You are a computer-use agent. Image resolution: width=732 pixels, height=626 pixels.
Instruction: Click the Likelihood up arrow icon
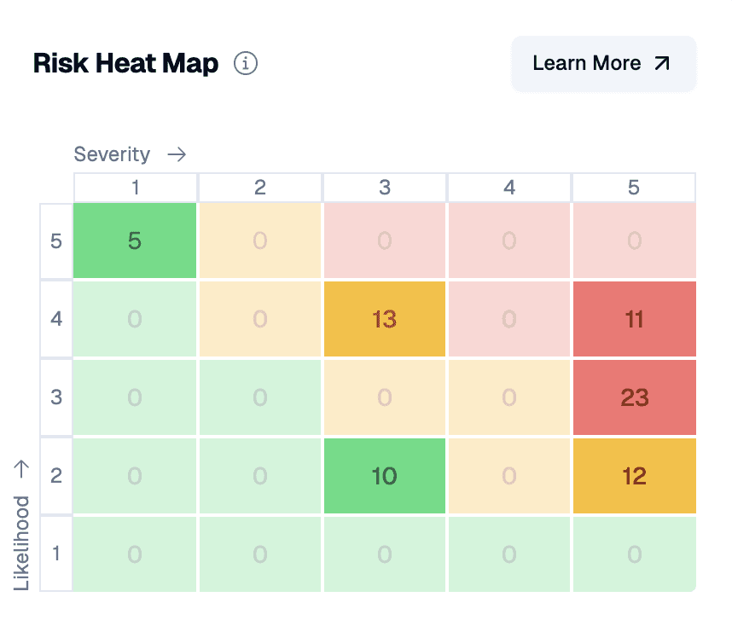[x=21, y=469]
